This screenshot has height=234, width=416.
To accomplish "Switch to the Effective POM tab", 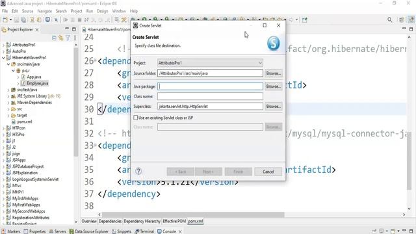I will (174, 221).
